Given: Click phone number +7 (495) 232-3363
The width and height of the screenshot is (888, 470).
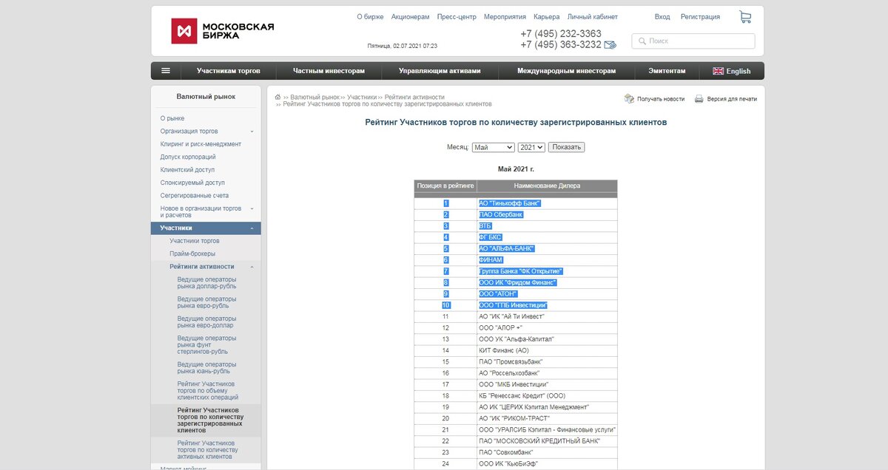Looking at the screenshot, I should 561,34.
